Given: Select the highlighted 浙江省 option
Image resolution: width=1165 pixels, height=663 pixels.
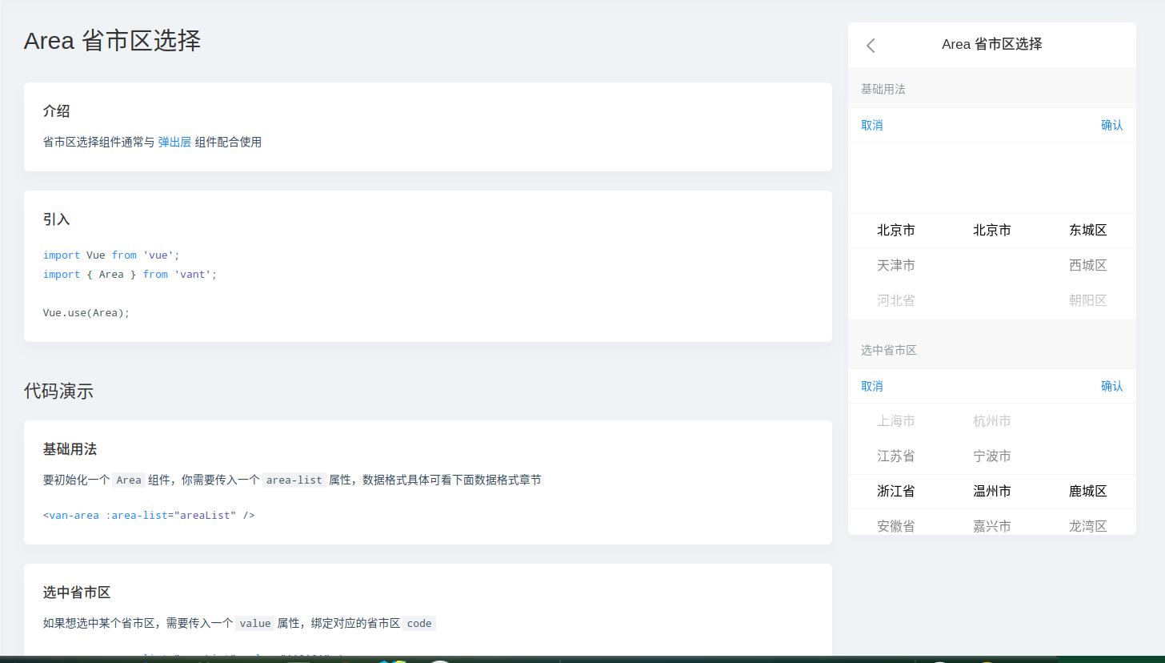Looking at the screenshot, I should pos(896,492).
